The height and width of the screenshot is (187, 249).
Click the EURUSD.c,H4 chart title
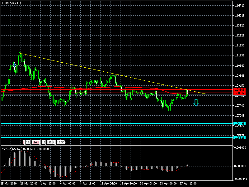tap(11, 3)
